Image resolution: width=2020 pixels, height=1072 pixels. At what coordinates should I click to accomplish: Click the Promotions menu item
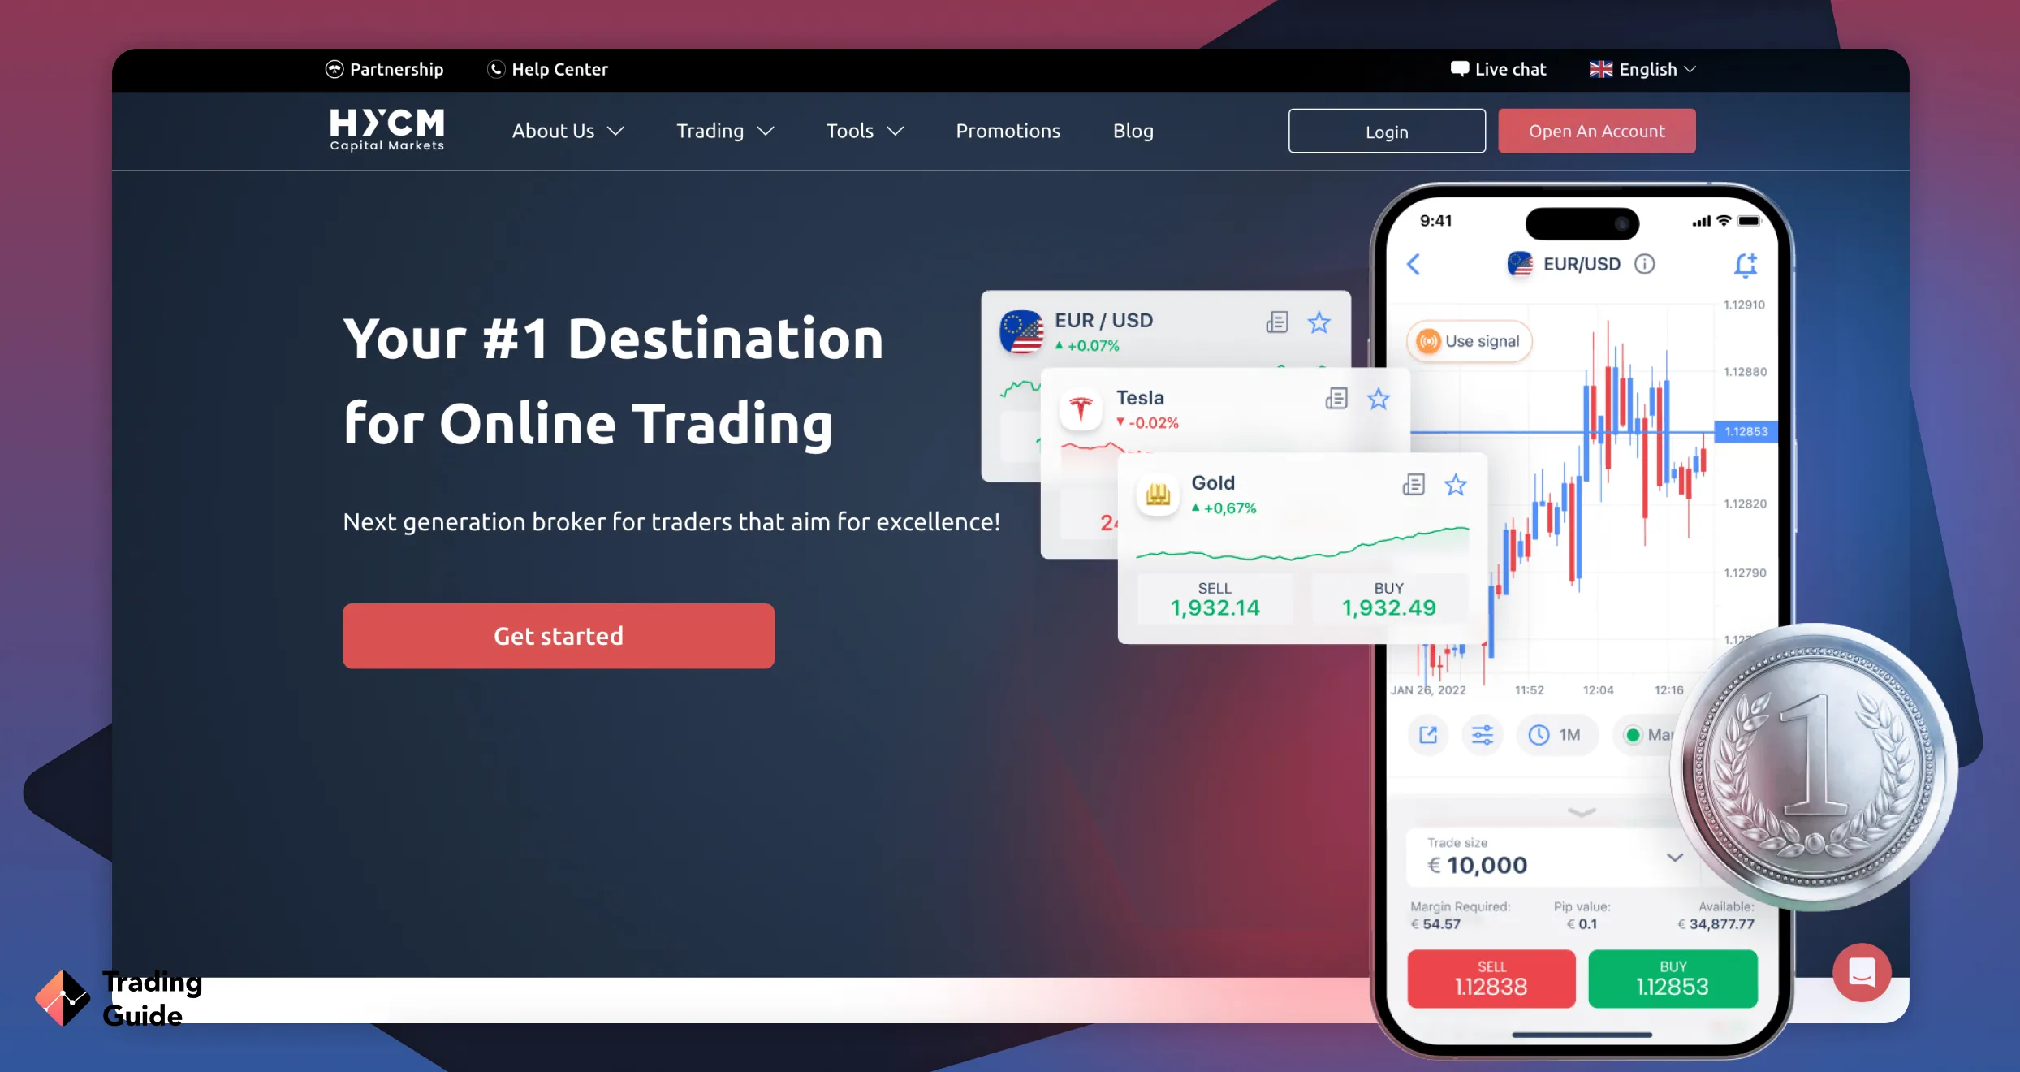coord(1008,131)
